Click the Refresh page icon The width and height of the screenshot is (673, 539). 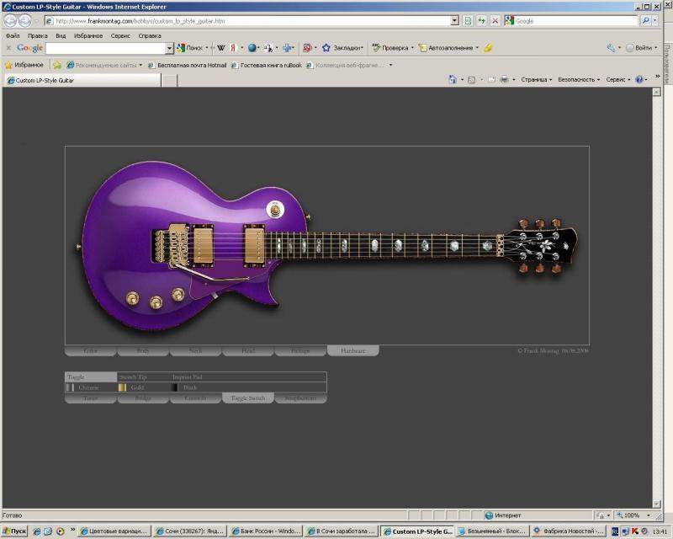tap(481, 21)
